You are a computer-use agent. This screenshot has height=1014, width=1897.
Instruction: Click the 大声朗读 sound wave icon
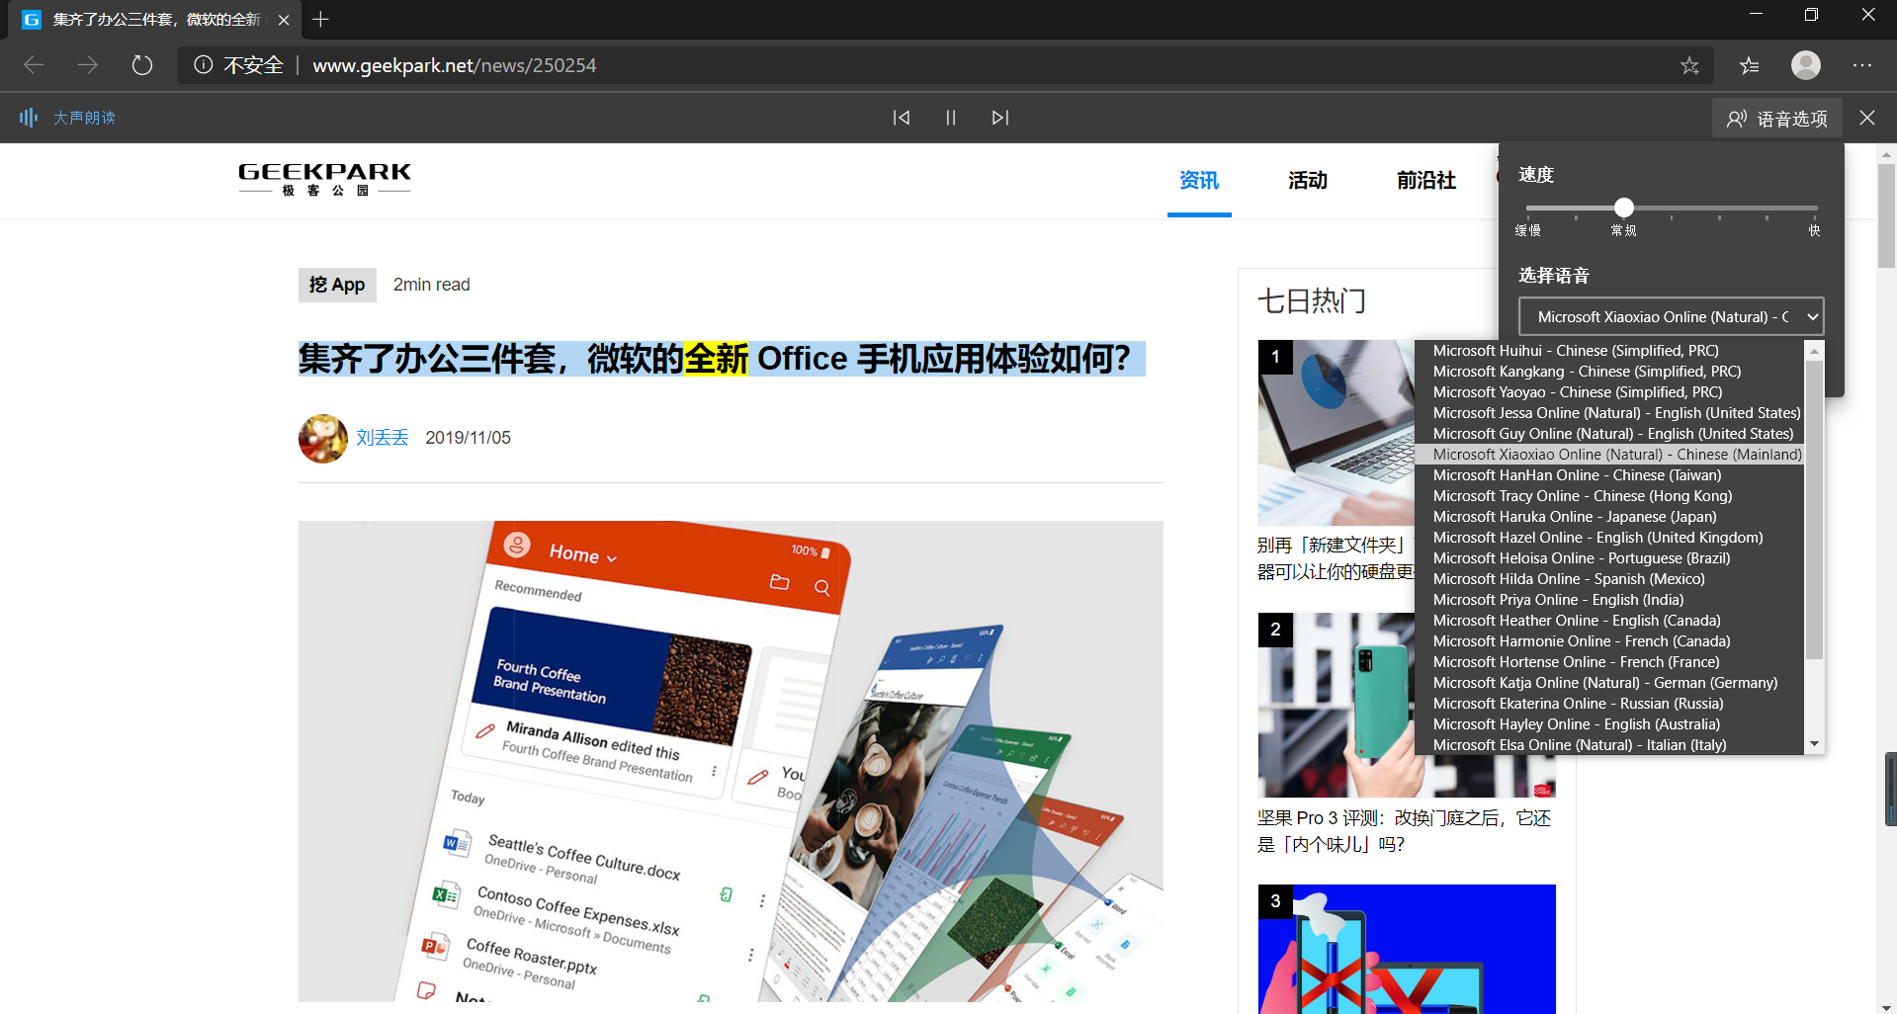click(29, 118)
